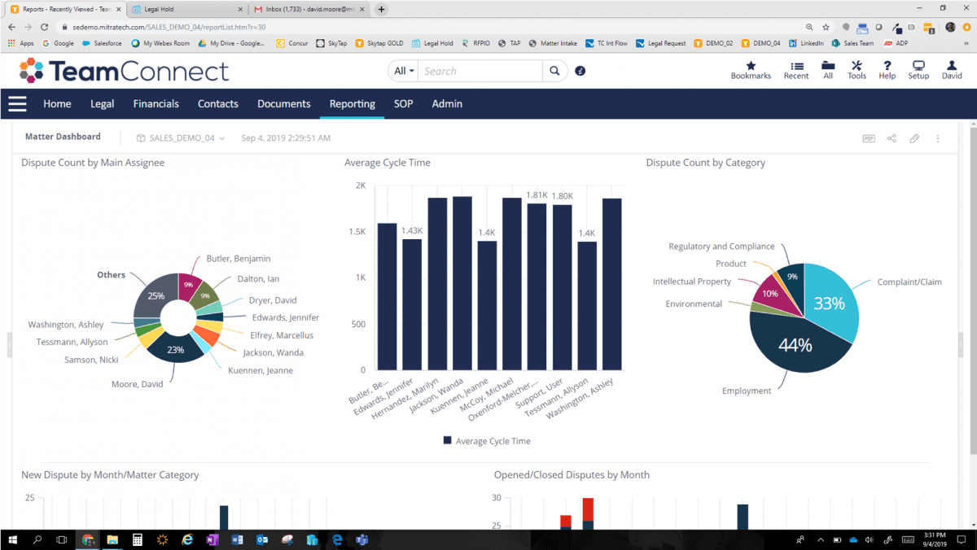Open the Concur bookmark

(292, 43)
